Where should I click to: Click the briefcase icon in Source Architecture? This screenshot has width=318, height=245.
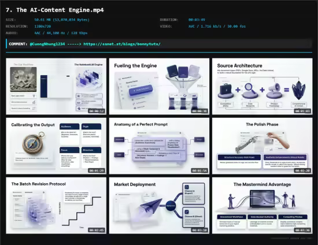tap(225, 90)
